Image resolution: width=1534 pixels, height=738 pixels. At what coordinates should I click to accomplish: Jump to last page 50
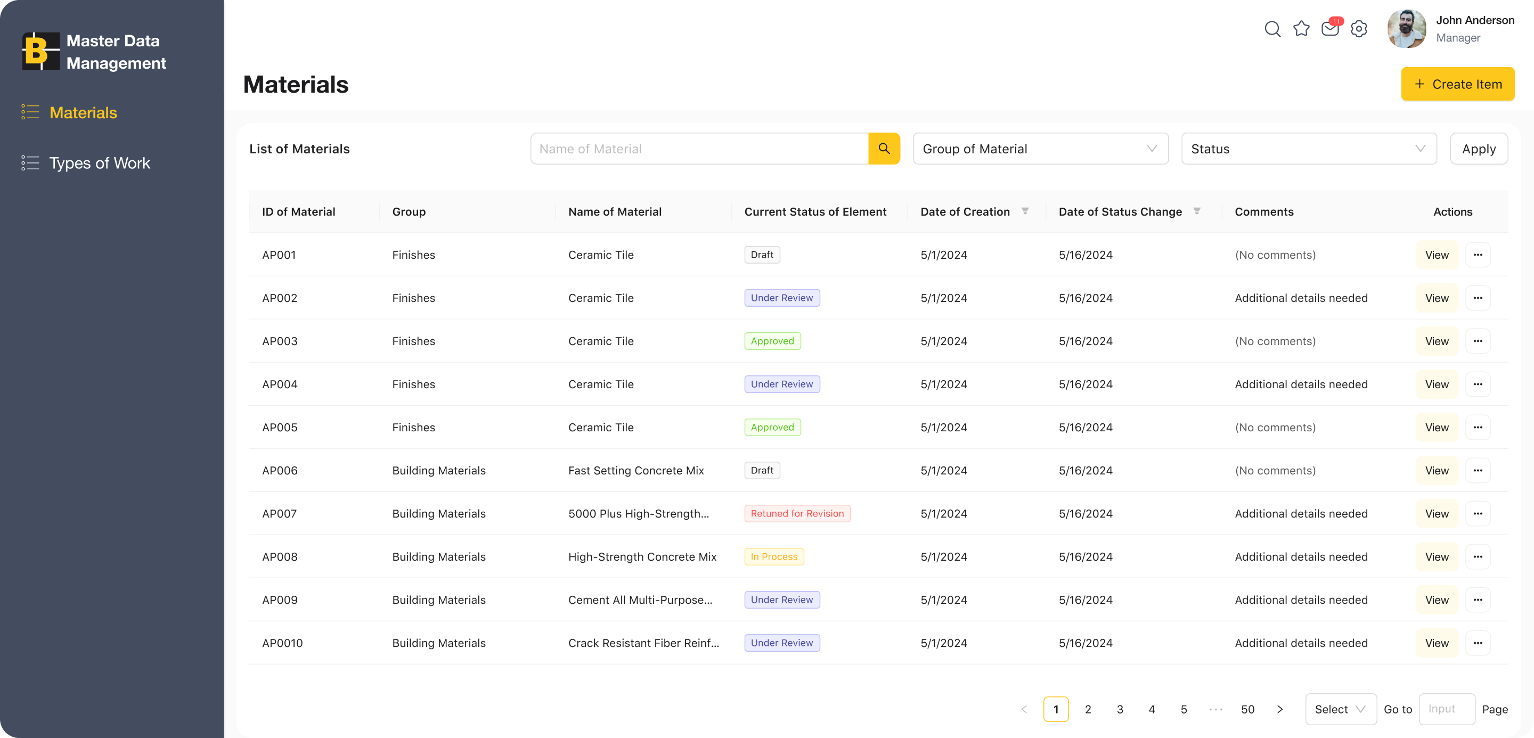[1247, 709]
